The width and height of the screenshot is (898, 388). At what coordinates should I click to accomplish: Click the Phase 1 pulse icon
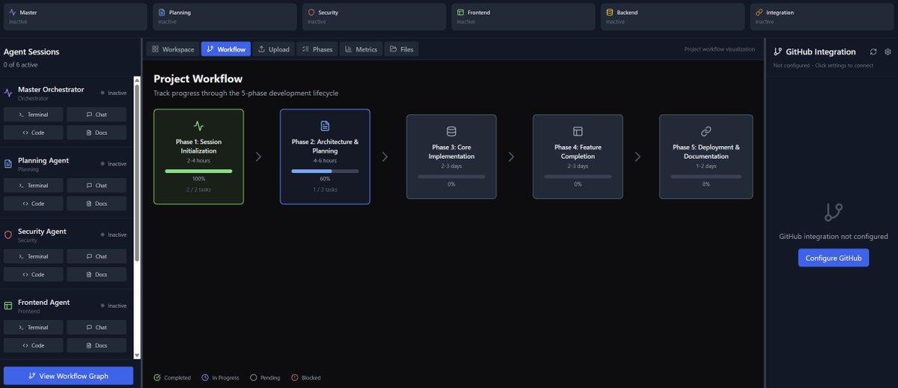198,126
